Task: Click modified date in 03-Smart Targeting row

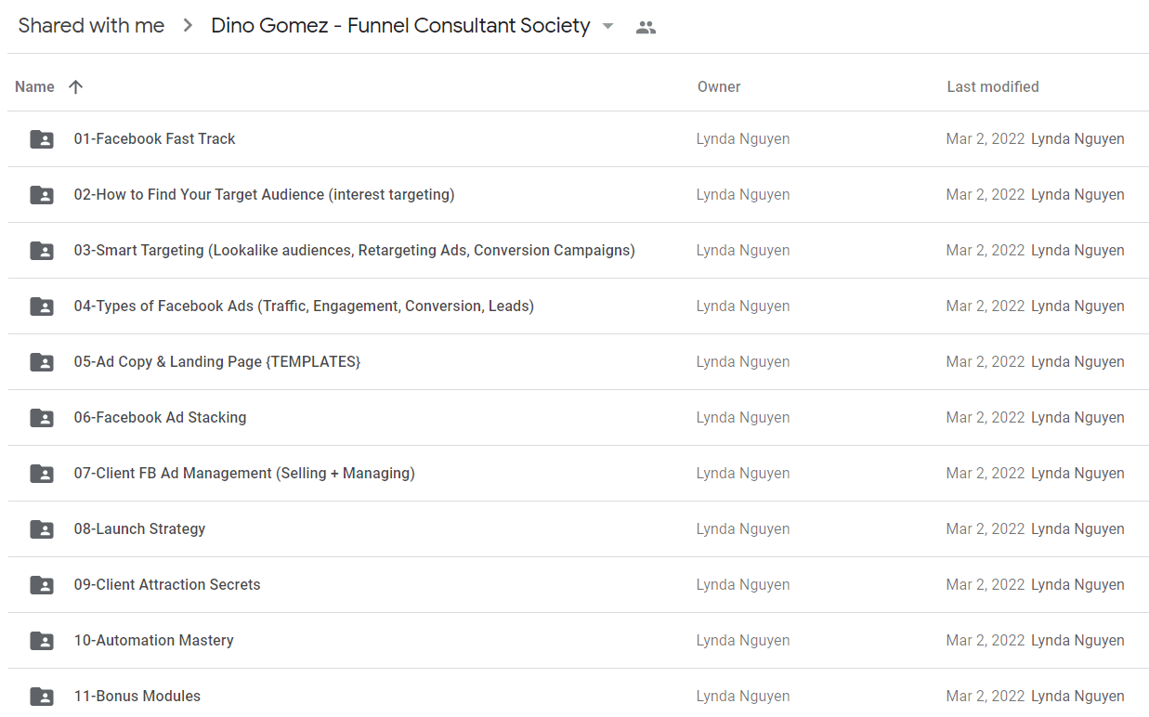Action: [986, 250]
